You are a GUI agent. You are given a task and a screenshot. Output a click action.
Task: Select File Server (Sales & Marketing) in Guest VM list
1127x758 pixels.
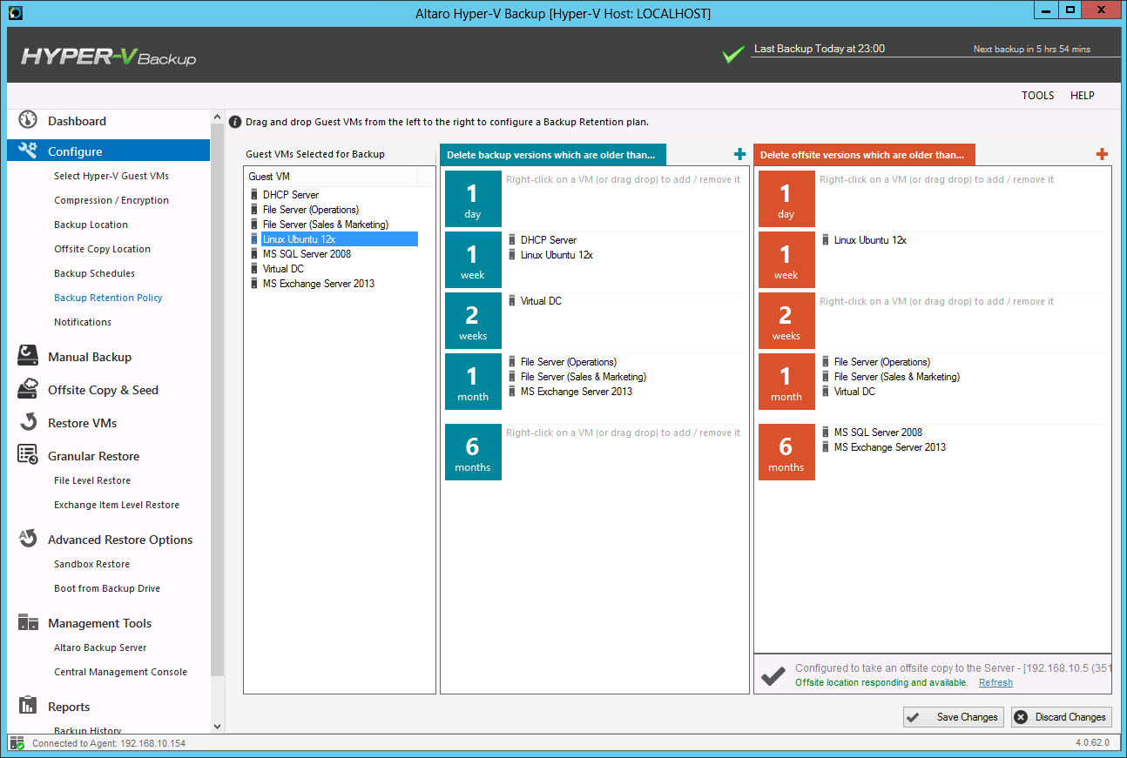coord(325,225)
